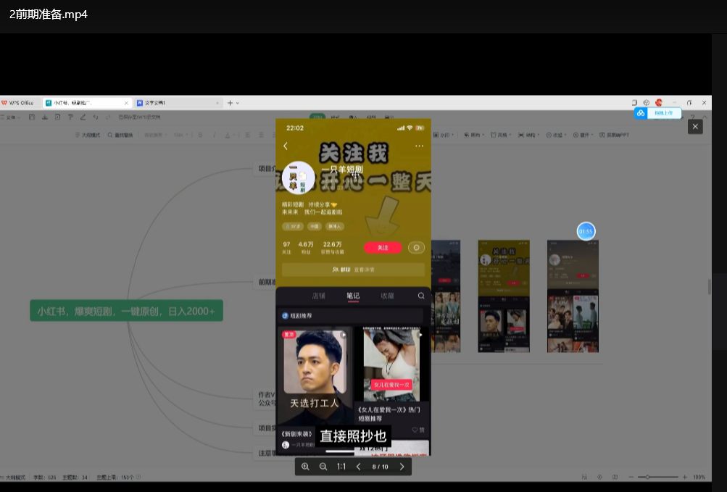727x492 pixels.
Task: Select the 收藏 tab in profile
Action: 387,296
